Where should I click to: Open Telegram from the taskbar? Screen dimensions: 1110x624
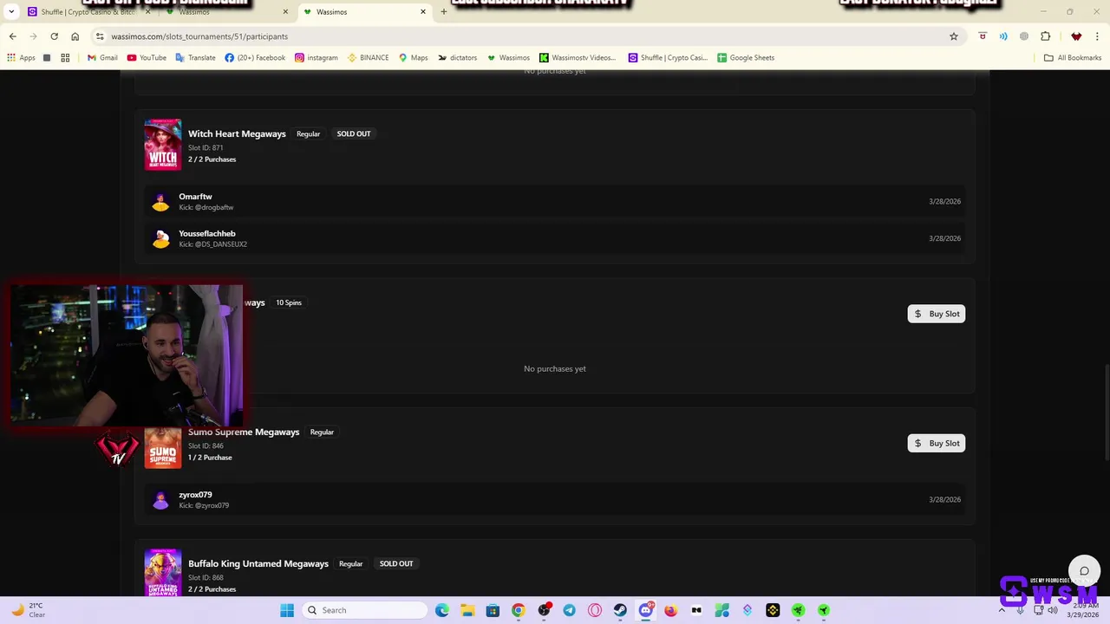569,610
